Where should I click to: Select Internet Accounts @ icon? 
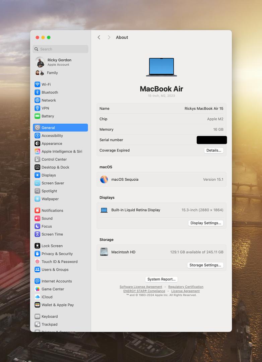[x=38, y=281]
